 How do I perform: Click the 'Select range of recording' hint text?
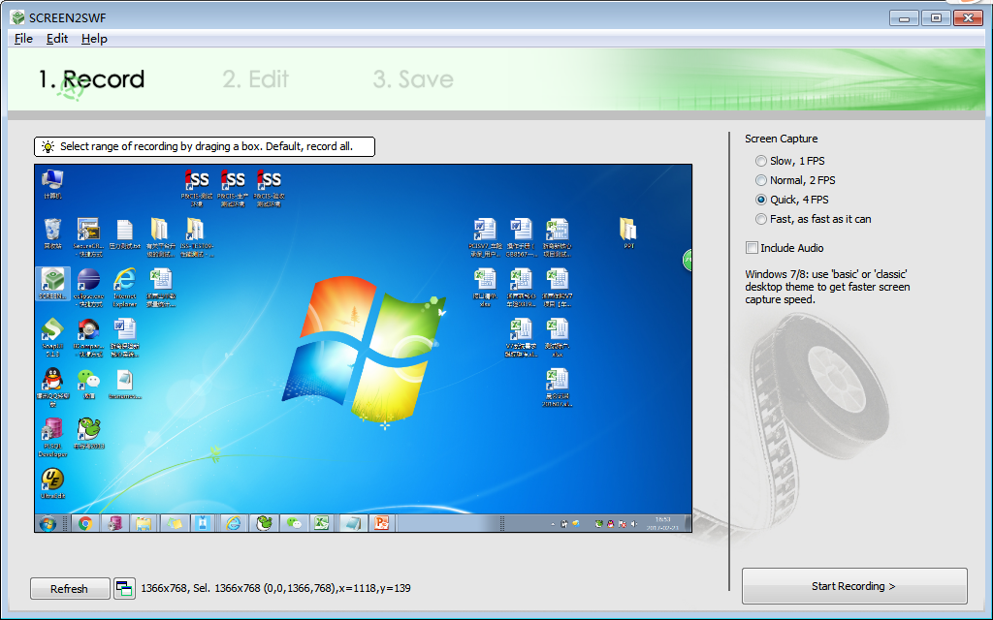click(x=207, y=147)
